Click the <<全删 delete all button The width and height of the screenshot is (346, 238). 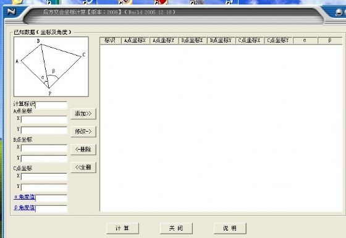click(83, 167)
